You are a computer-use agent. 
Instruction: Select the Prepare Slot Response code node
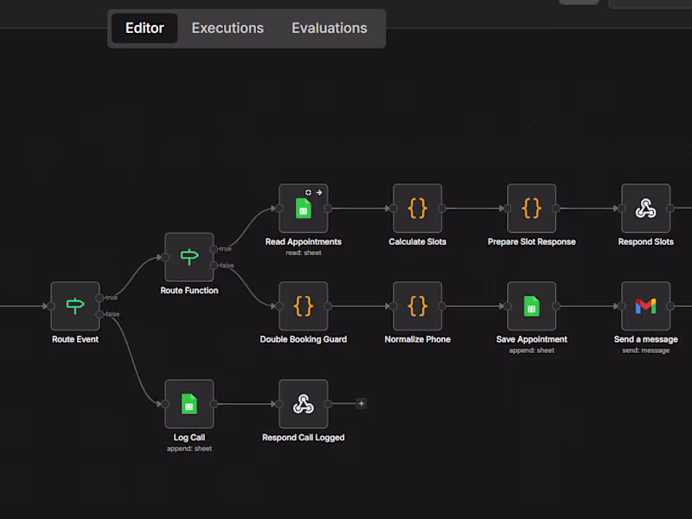(x=531, y=208)
